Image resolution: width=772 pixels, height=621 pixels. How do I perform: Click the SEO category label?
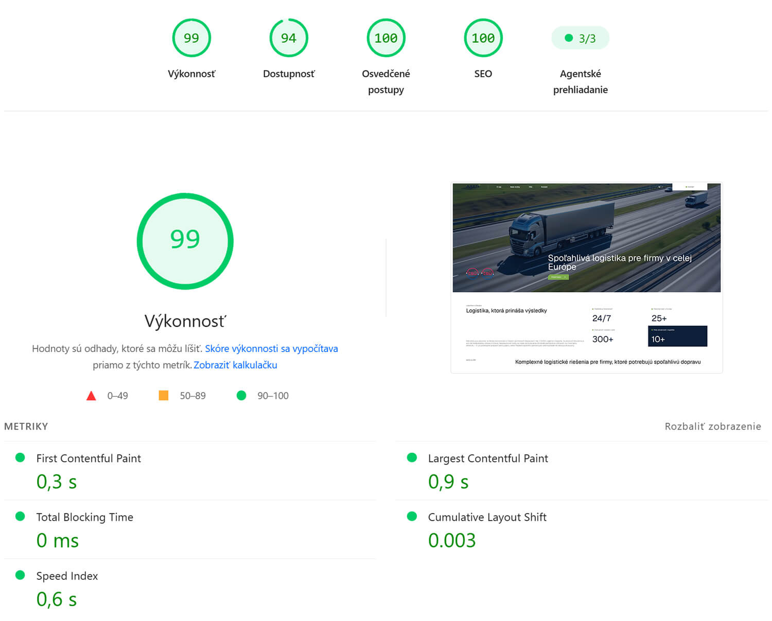483,74
